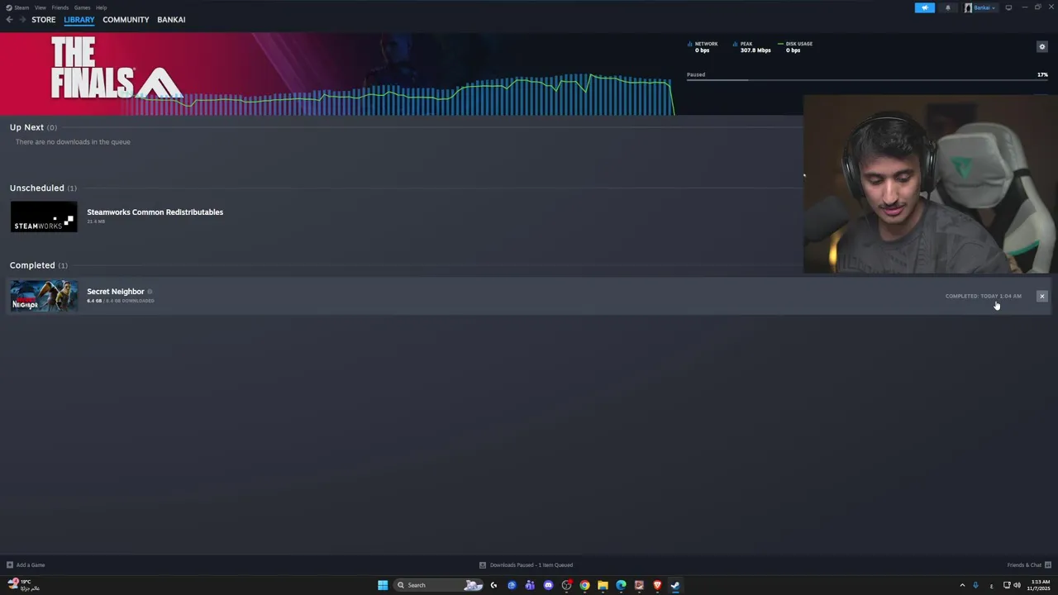Screen dimensions: 1058x595
Task: Open the volume tray icon
Action: 1017,585
